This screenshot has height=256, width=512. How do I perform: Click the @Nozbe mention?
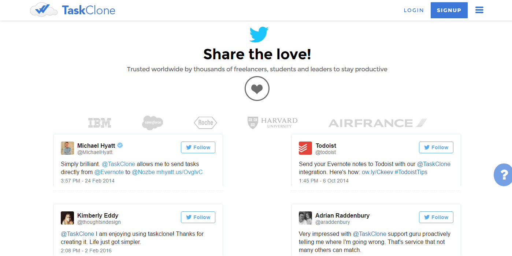pos(144,172)
